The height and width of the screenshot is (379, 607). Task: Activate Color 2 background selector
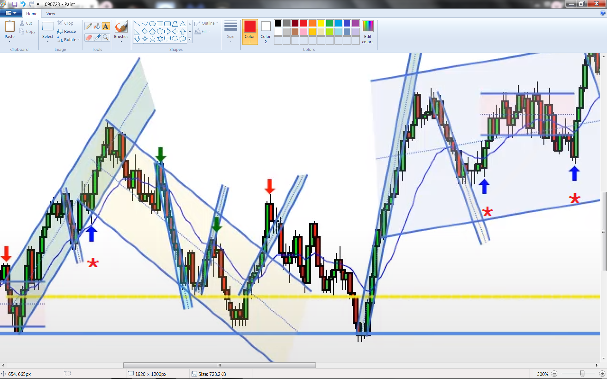point(266,32)
